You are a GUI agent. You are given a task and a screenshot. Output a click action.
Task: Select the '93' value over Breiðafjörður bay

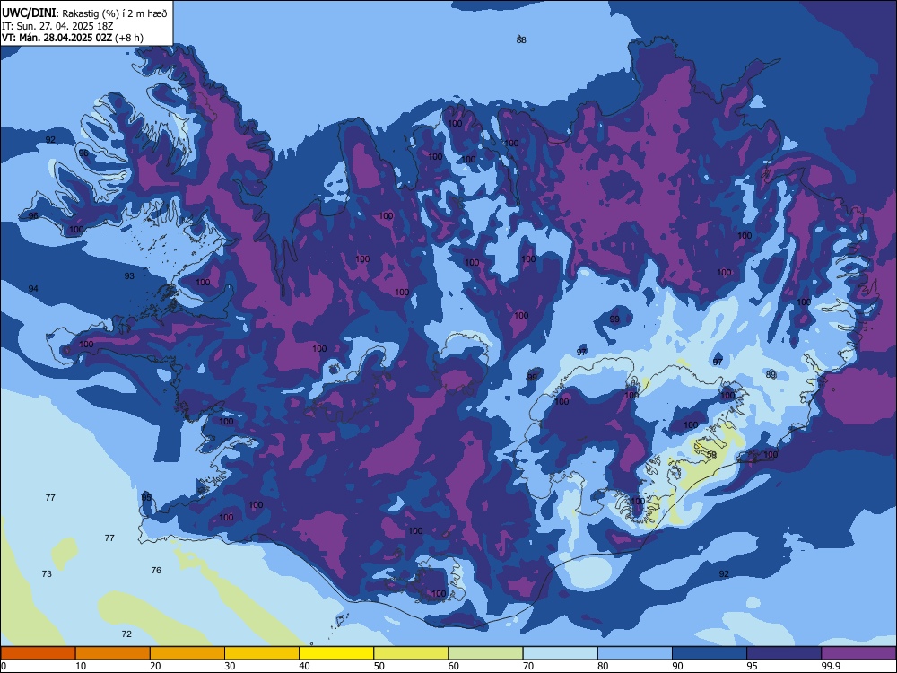(x=129, y=275)
